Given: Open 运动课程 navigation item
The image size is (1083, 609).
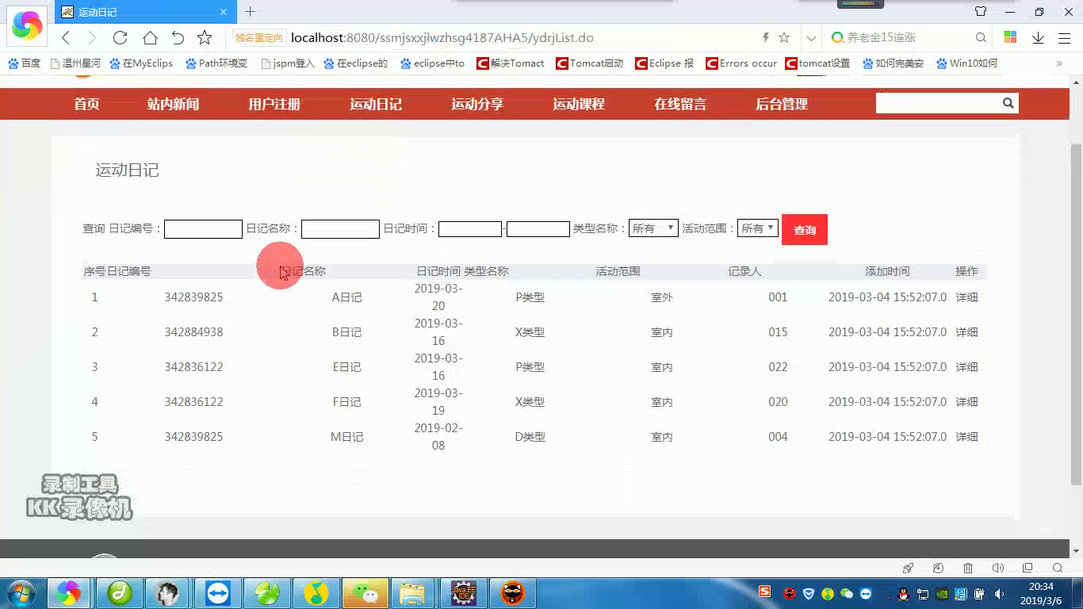Looking at the screenshot, I should [579, 104].
